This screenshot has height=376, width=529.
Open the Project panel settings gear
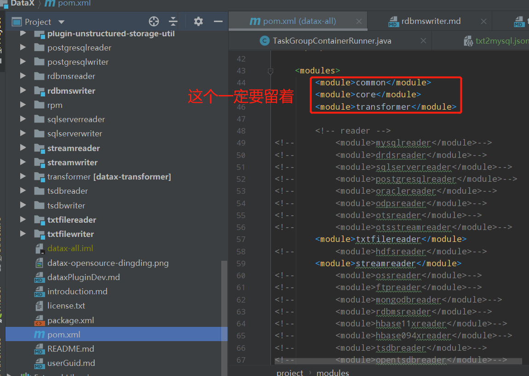(198, 21)
